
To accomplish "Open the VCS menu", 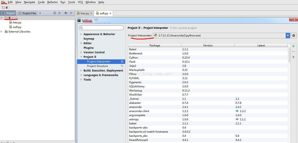I will (81, 2).
